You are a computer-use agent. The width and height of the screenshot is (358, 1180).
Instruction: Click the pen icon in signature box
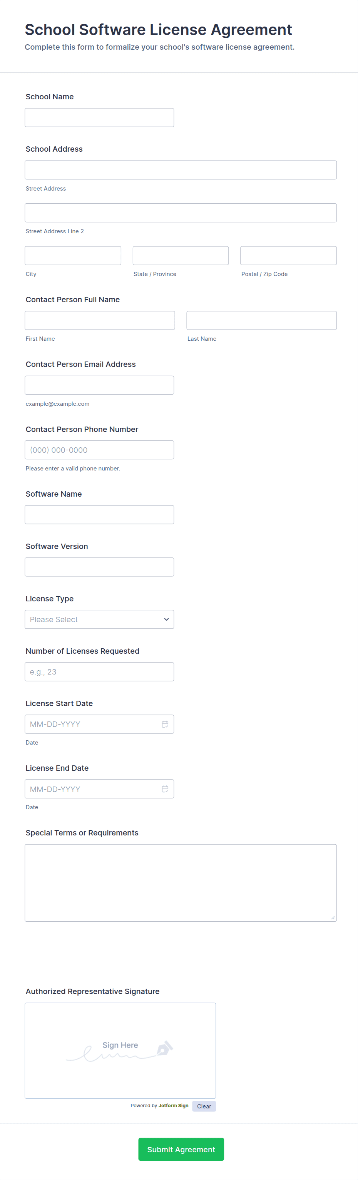point(165,1048)
